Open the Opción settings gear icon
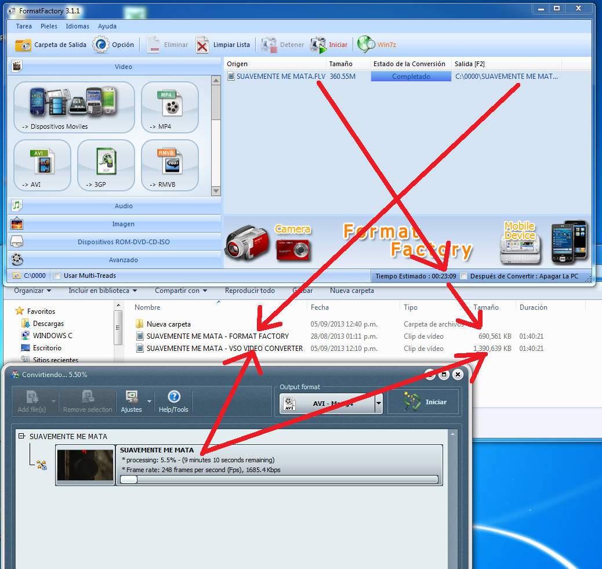602x569 pixels. 101,45
